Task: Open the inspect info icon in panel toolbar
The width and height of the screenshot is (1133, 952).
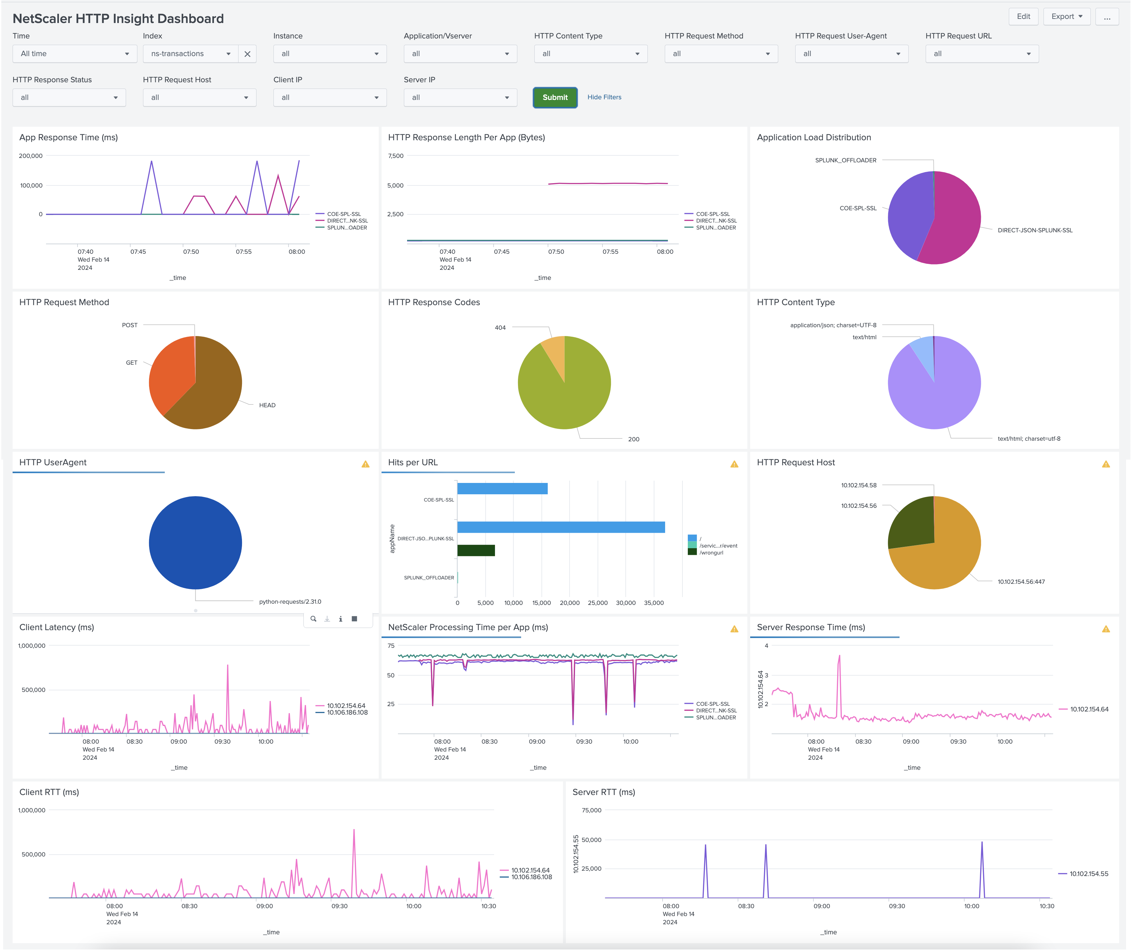Action: (x=341, y=619)
